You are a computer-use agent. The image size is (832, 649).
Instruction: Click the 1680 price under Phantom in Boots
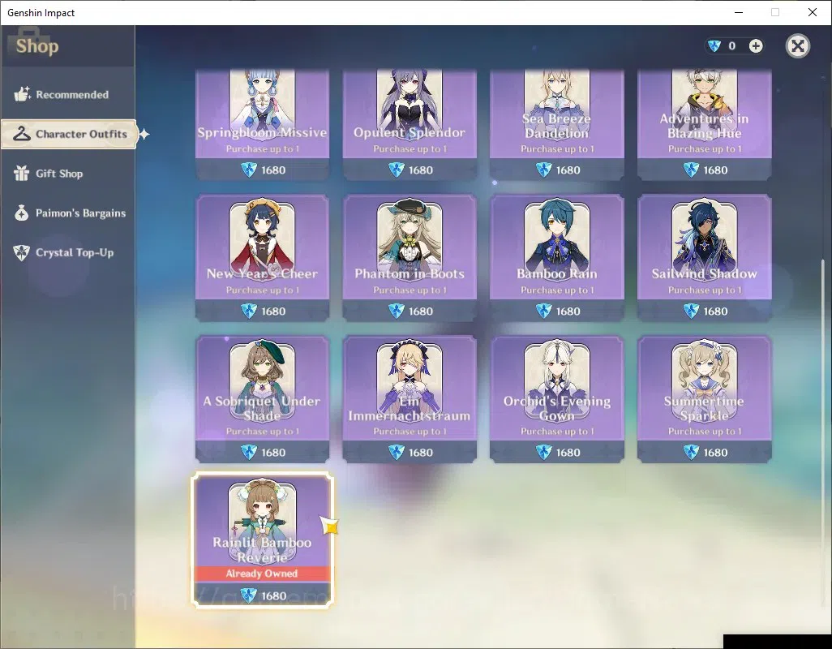pyautogui.click(x=421, y=312)
